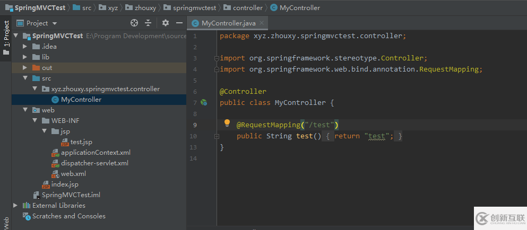Screen dimensions: 527x230
Task: Click the @Controller annotation in code
Action: click(x=243, y=91)
